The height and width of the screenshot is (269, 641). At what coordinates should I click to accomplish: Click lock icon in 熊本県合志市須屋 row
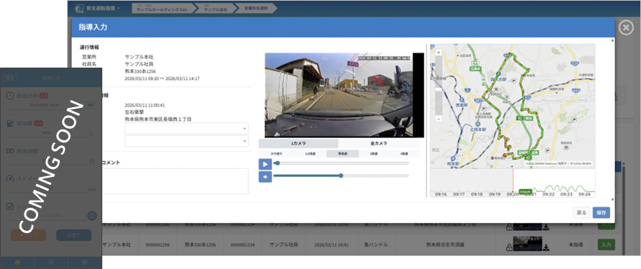[x=509, y=247]
